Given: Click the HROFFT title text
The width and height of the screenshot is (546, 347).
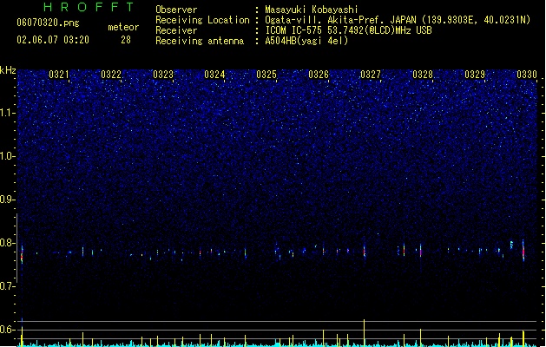Looking at the screenshot, I should [89, 7].
